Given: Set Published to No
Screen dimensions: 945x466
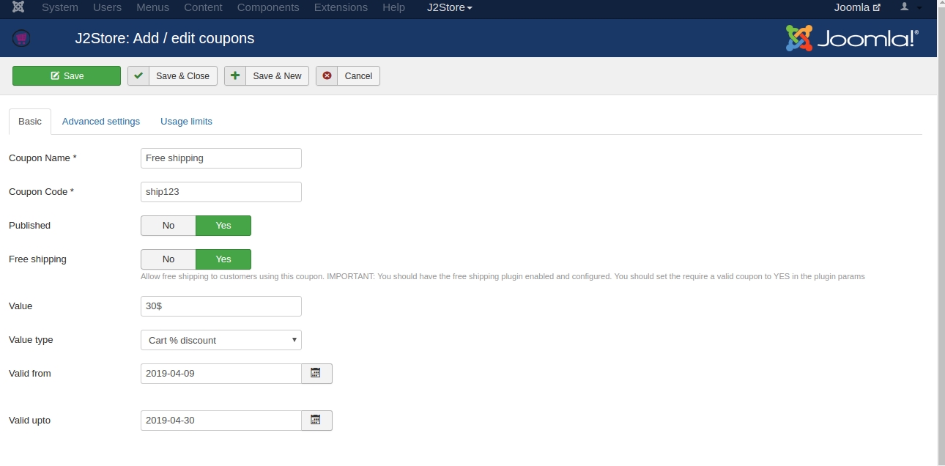Looking at the screenshot, I should (x=168, y=226).
